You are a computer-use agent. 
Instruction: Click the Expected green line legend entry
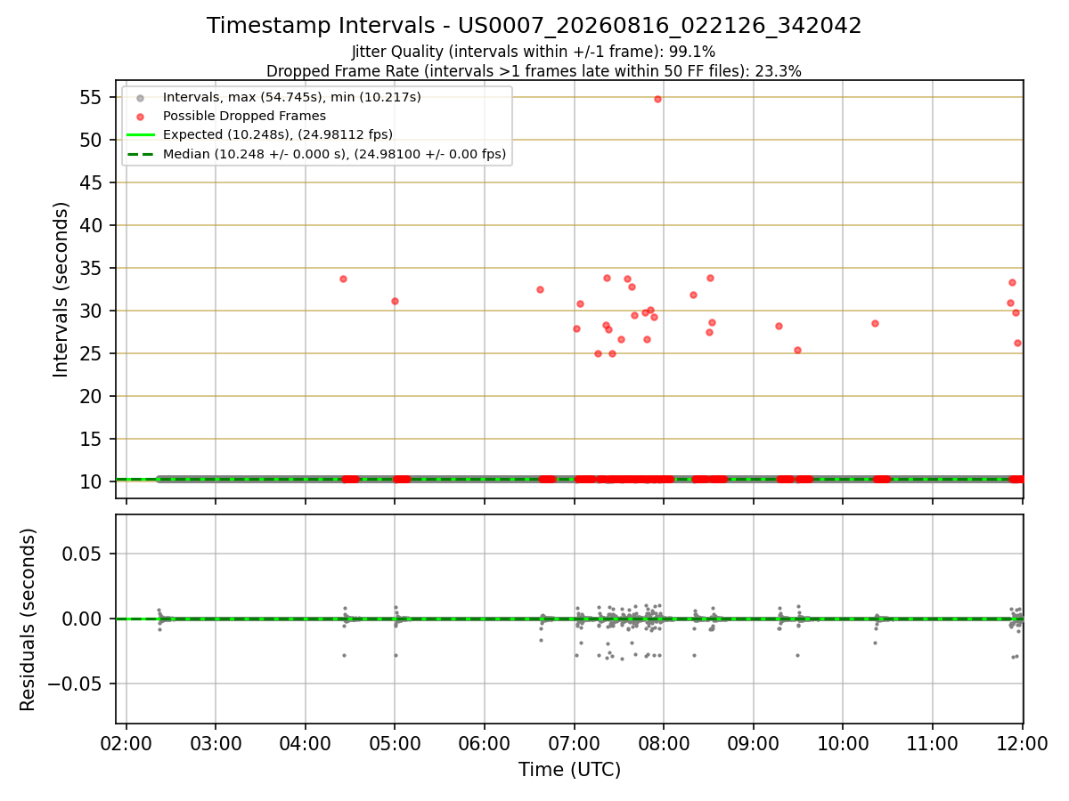260,134
